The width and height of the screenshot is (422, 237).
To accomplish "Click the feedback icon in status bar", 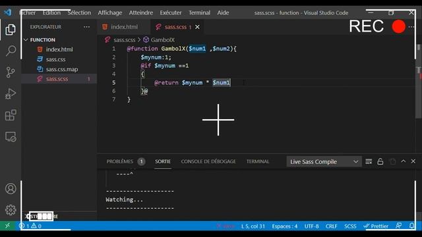I will coord(398,226).
